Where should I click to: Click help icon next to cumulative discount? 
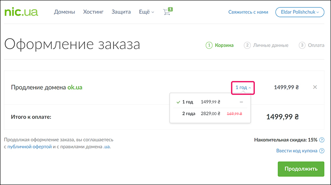point(322,140)
